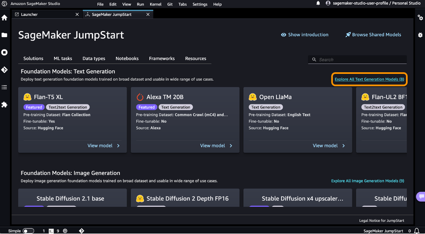Image resolution: width=425 pixels, height=234 pixels.
Task: Open the Run menu
Action: [140, 5]
